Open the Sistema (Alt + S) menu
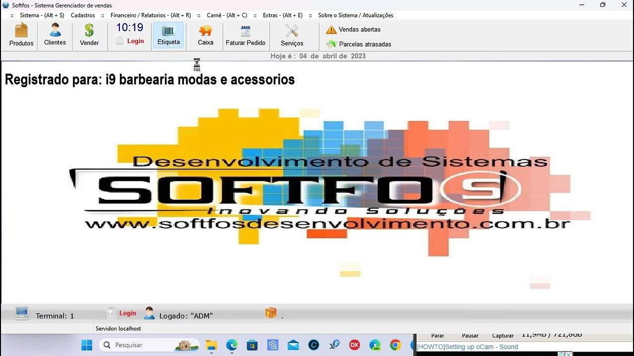The height and width of the screenshot is (356, 634). click(x=42, y=15)
